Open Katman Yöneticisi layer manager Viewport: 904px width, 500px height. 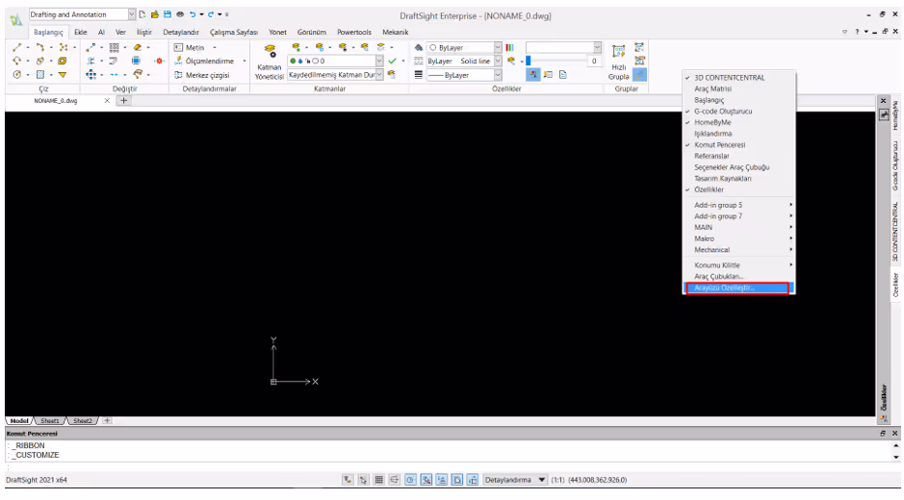pos(270,62)
